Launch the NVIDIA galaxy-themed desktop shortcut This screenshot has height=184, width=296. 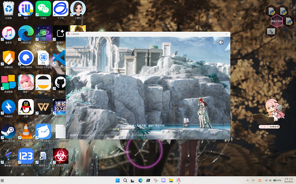click(43, 33)
